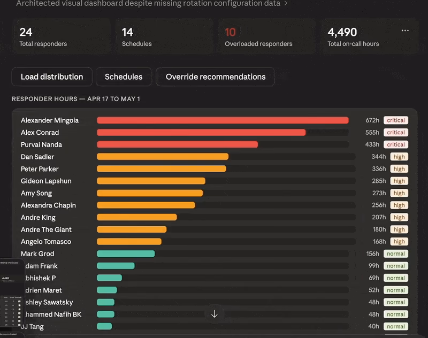The height and width of the screenshot is (338, 428).
Task: Click Mark Grod's green hours bar
Action: [x=126, y=253]
